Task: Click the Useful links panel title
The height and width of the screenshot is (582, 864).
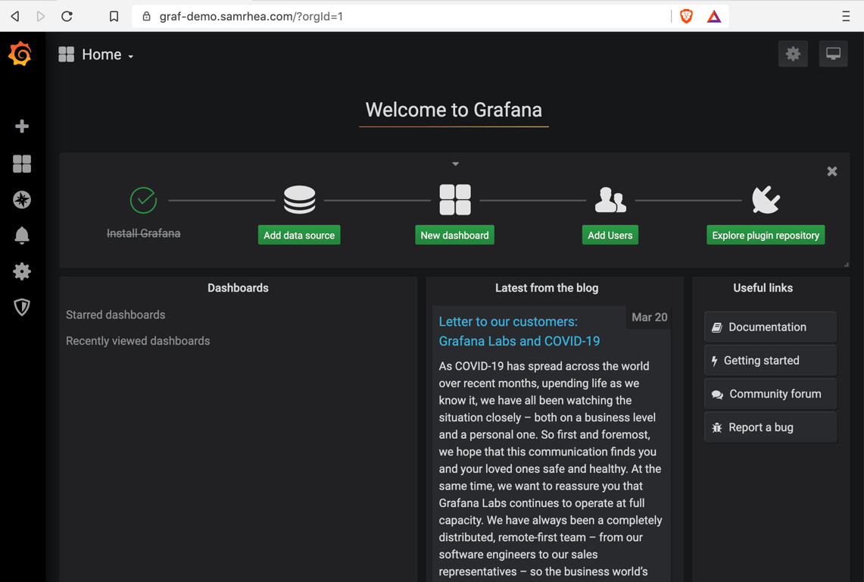Action: click(763, 288)
